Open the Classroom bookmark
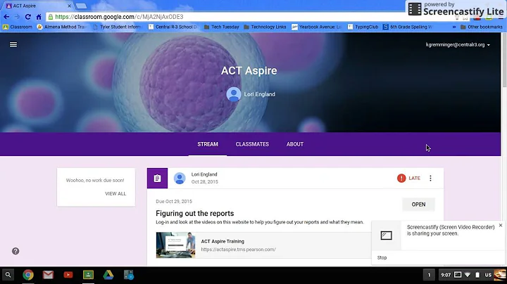 click(18, 27)
